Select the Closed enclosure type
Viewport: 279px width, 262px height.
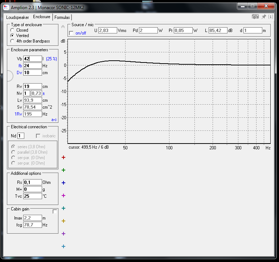pyautogui.click(x=12, y=30)
